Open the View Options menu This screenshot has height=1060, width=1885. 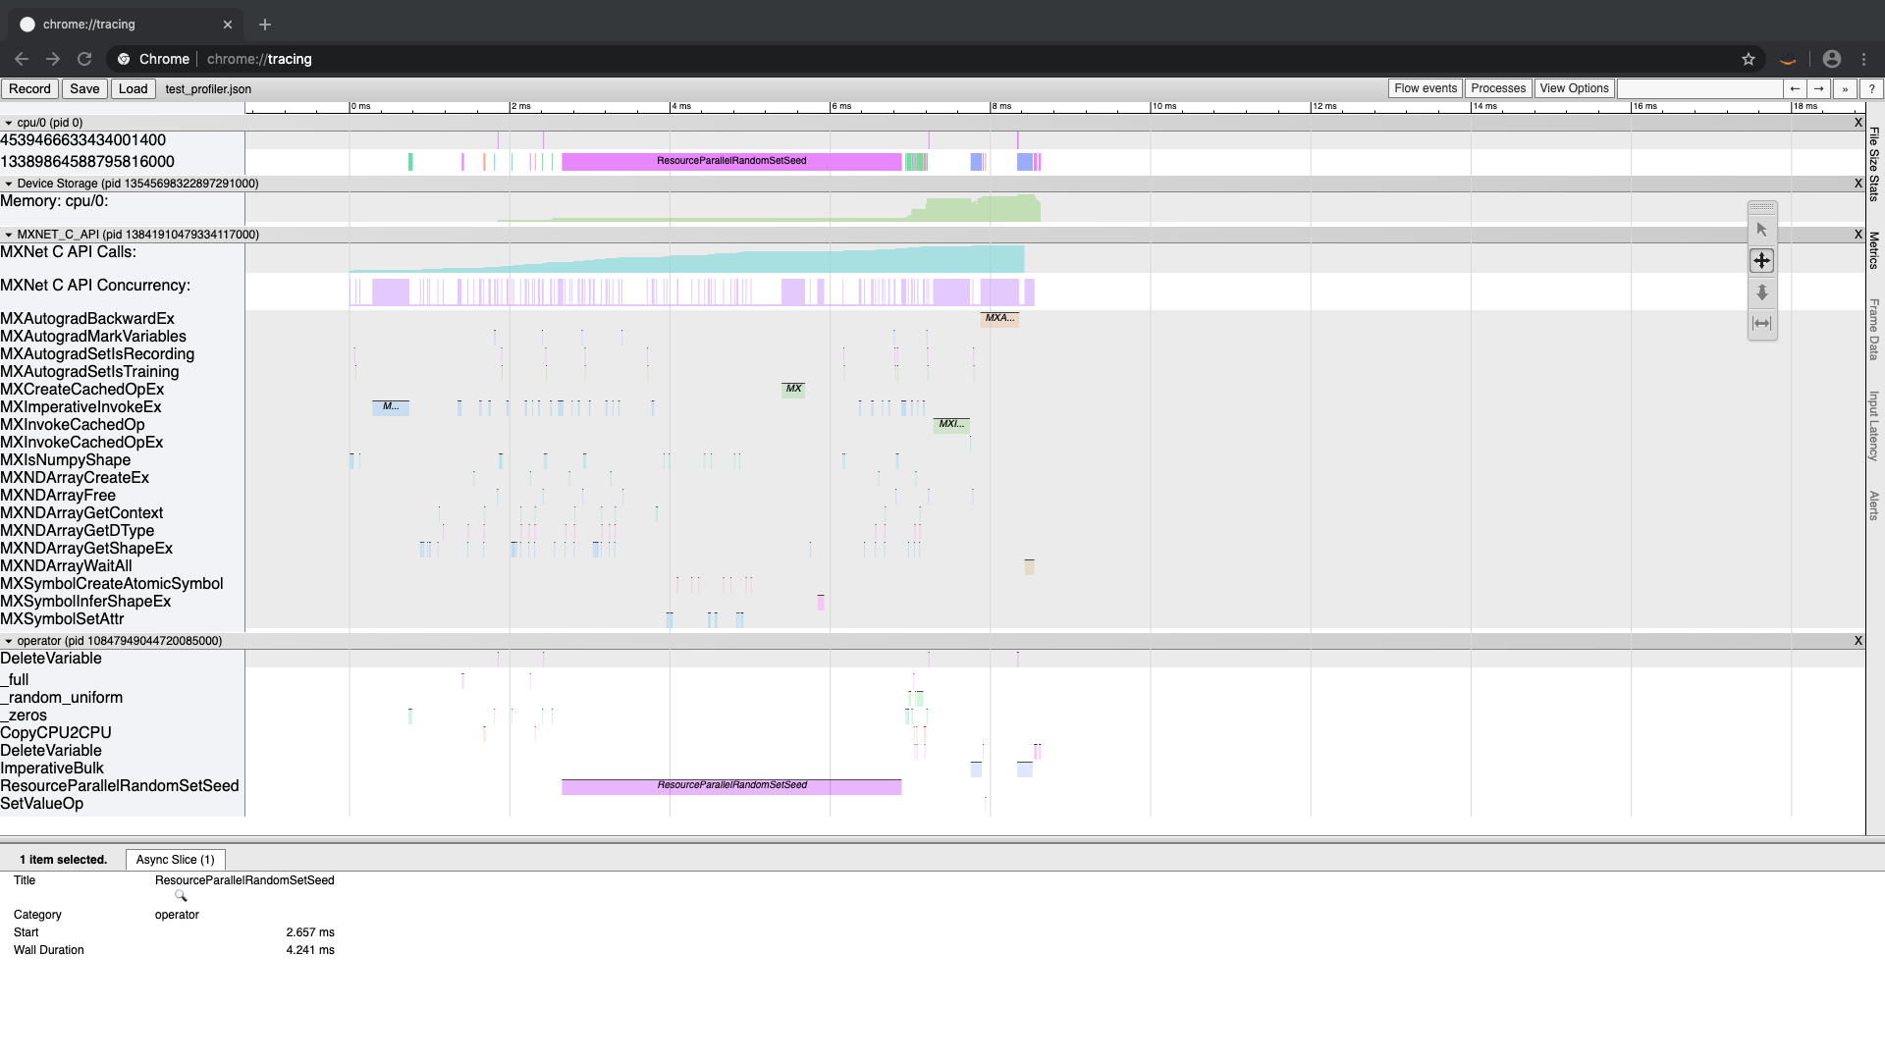click(x=1574, y=88)
